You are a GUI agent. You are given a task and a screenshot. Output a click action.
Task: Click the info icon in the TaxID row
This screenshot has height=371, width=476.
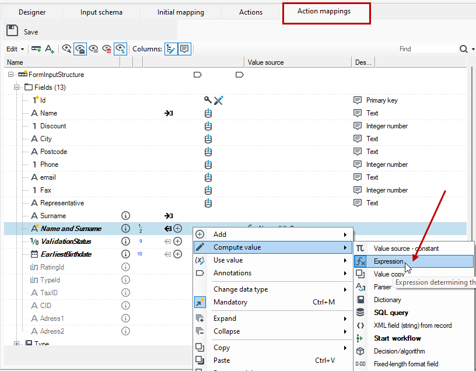click(125, 293)
